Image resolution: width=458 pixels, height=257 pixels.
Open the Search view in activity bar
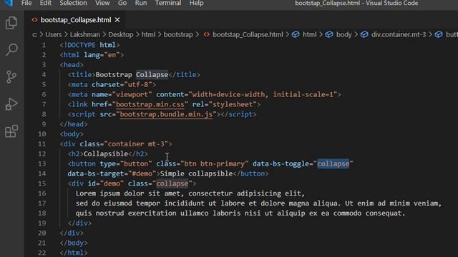coord(11,49)
